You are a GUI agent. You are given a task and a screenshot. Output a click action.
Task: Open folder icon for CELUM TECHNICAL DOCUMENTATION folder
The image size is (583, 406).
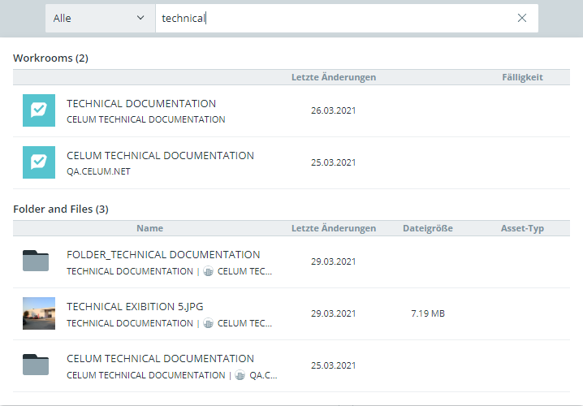36,365
